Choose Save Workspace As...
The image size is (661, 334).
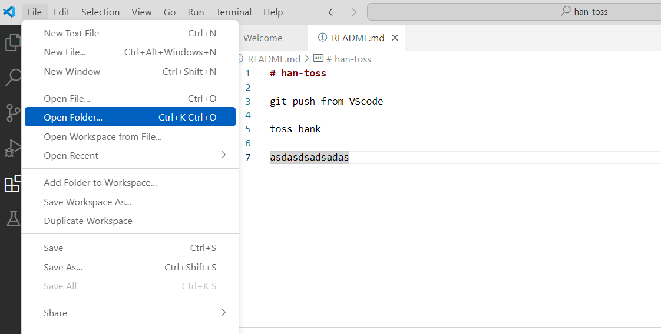(x=130, y=202)
